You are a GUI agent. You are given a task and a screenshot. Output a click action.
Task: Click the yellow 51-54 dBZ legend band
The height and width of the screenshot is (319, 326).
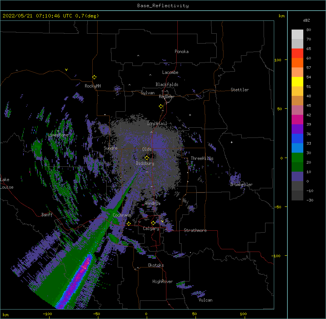pyautogui.click(x=297, y=81)
